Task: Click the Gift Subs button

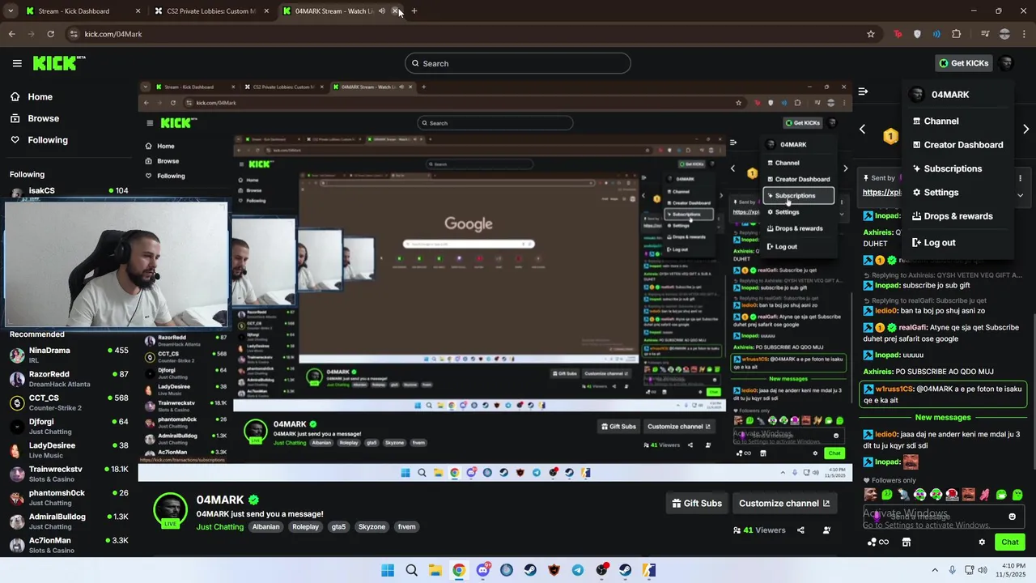Action: tap(697, 503)
